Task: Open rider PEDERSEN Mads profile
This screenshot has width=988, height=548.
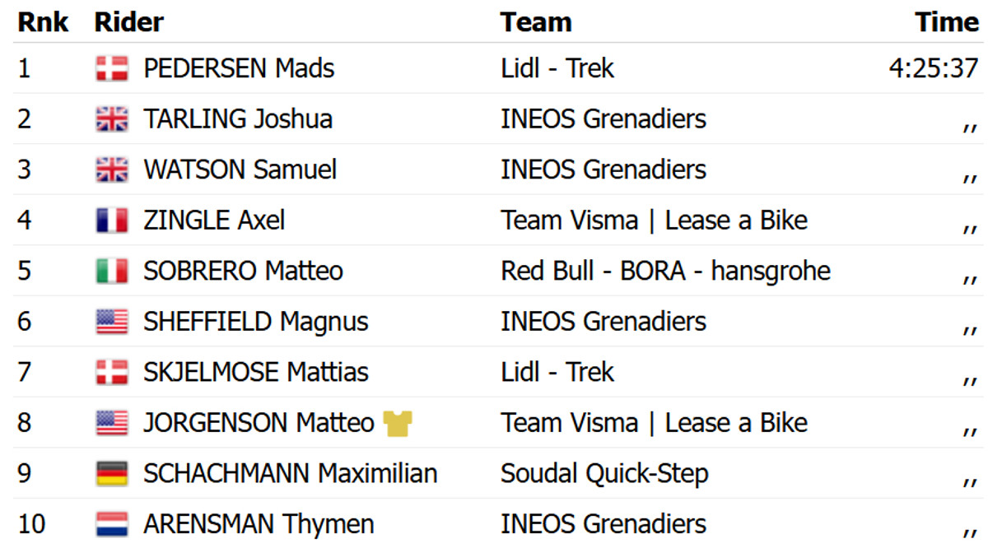Action: (x=239, y=68)
